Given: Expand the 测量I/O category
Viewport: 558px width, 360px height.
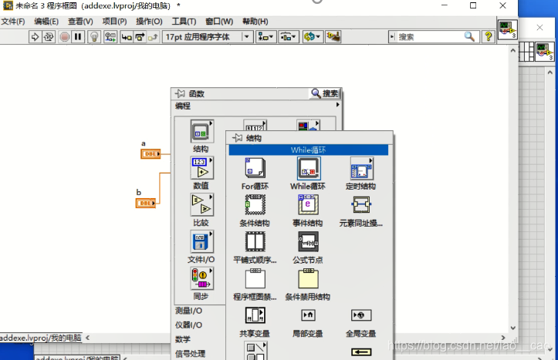Looking at the screenshot, I should [188, 311].
